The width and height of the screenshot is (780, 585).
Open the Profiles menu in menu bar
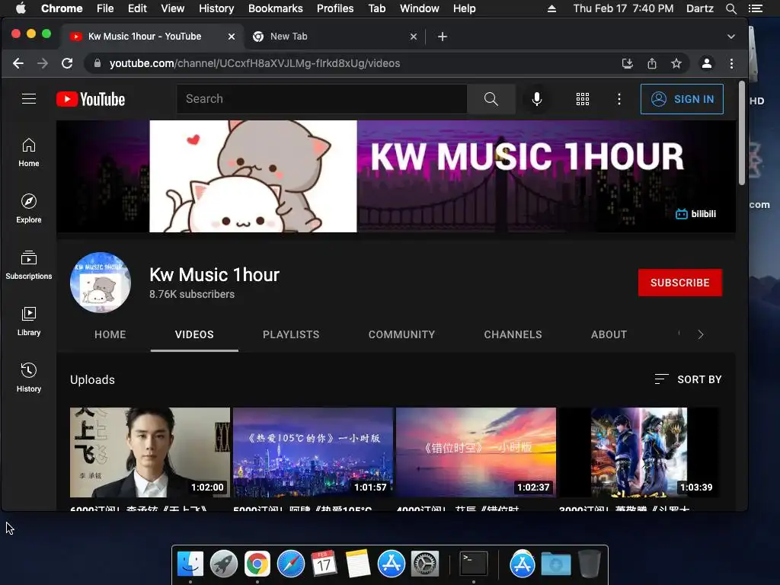pyautogui.click(x=335, y=8)
